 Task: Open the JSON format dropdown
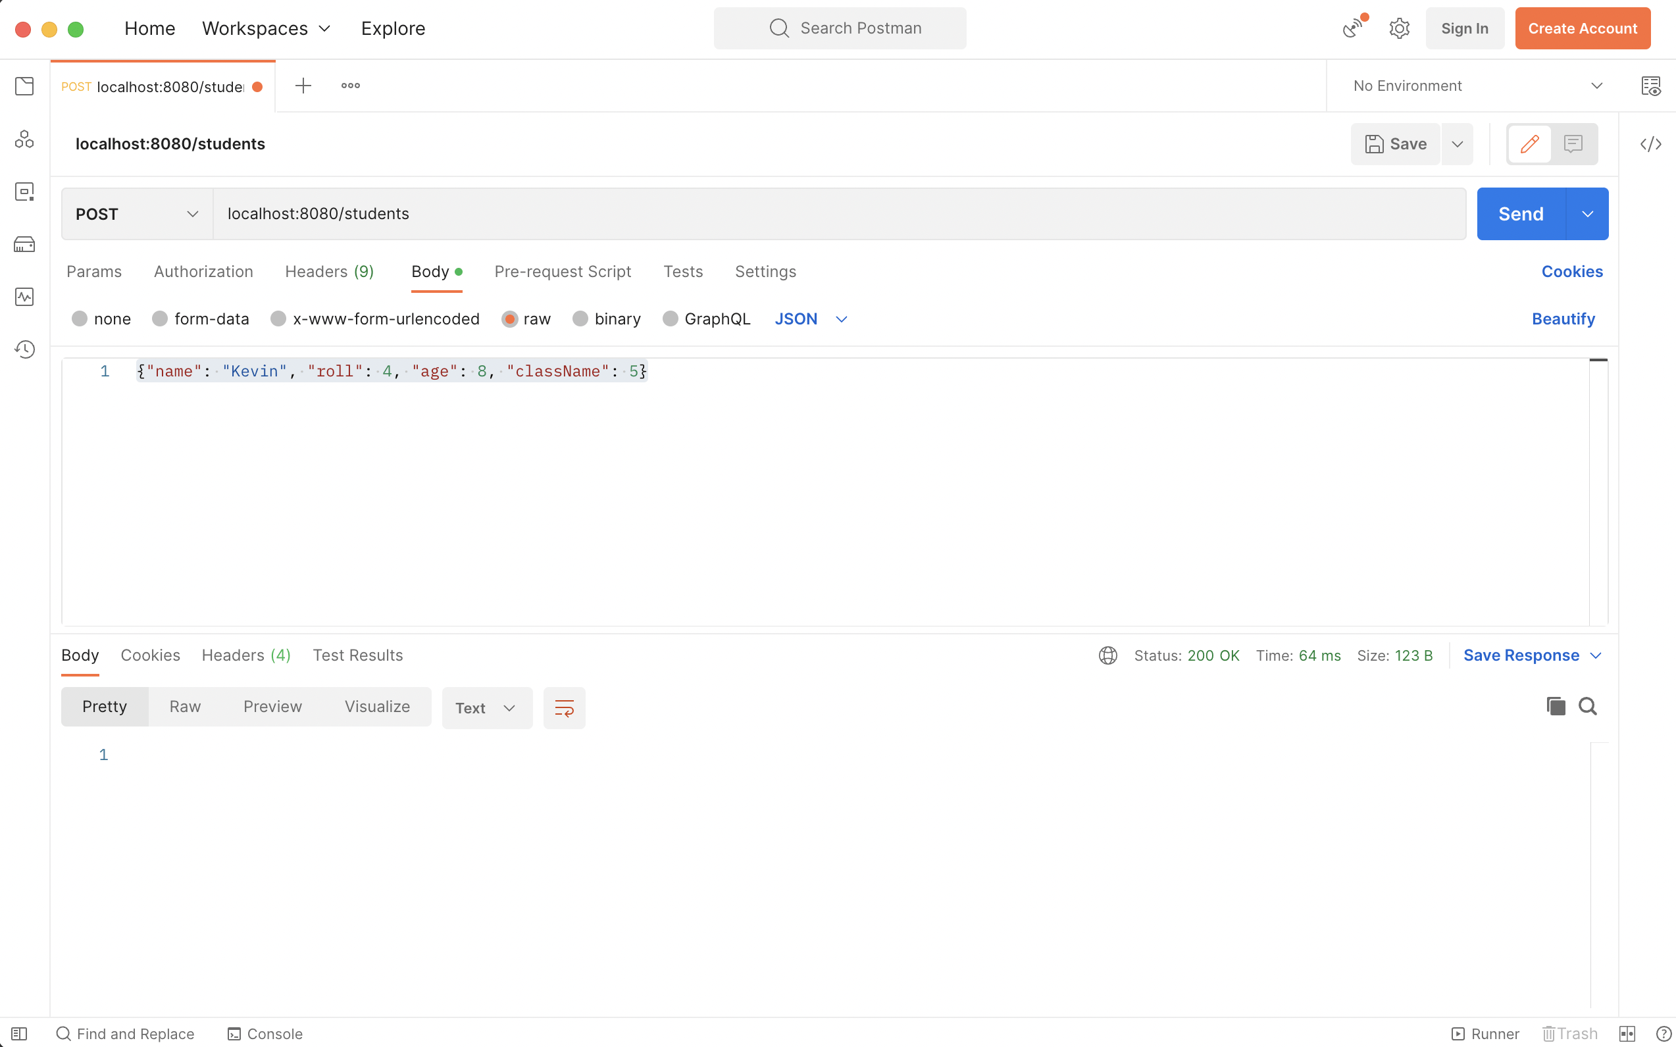810,319
